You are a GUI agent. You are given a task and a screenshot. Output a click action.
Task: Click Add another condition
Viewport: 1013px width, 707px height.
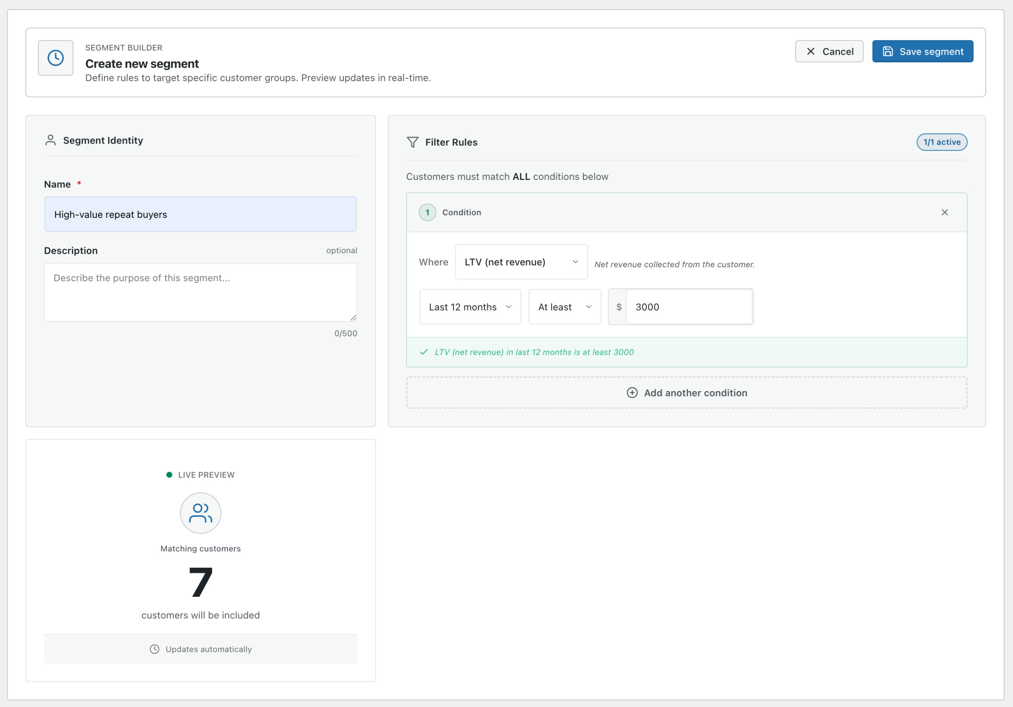pos(687,393)
